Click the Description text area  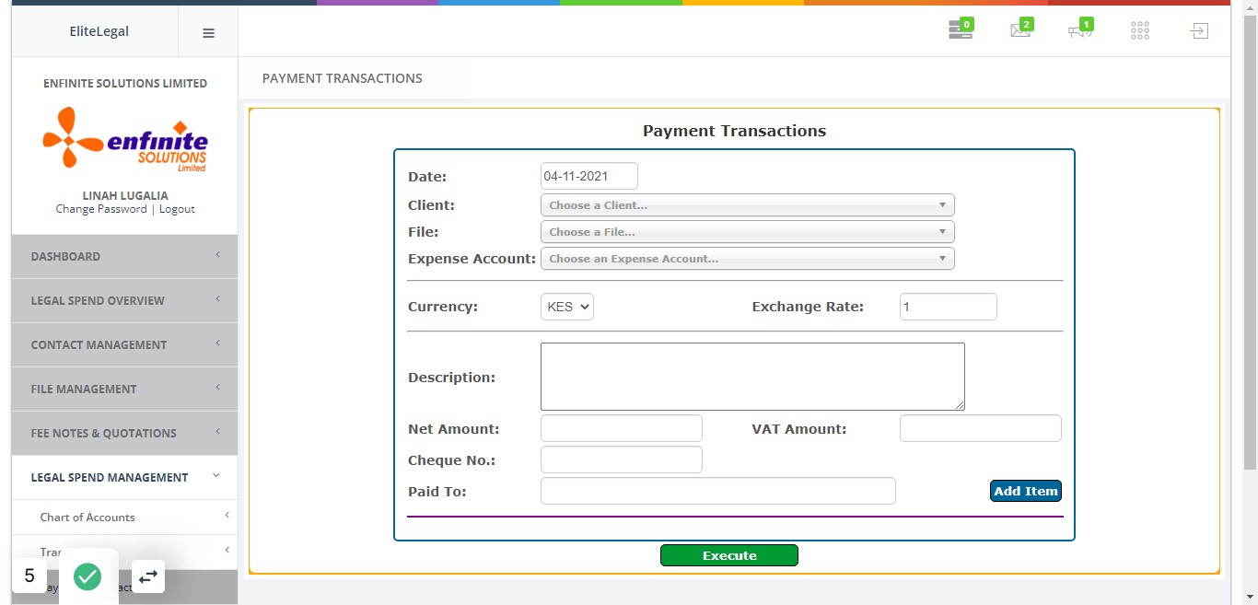pos(752,377)
